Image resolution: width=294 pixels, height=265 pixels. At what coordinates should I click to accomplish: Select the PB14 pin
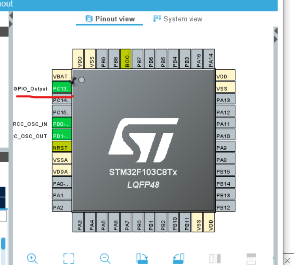click(x=225, y=182)
